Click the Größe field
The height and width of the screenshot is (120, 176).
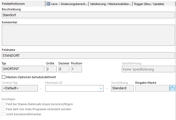51,69
